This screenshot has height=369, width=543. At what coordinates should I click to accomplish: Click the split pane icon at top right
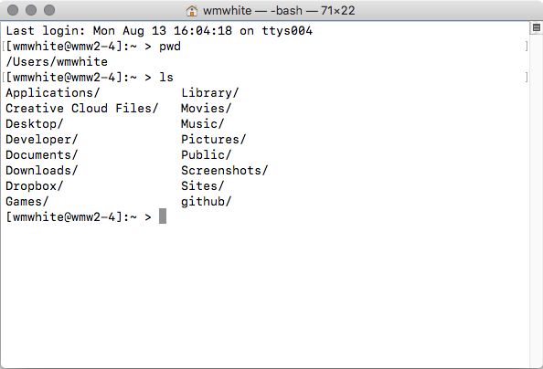537,27
